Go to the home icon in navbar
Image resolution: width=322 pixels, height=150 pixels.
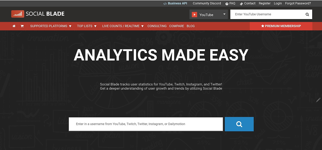click(x=14, y=26)
